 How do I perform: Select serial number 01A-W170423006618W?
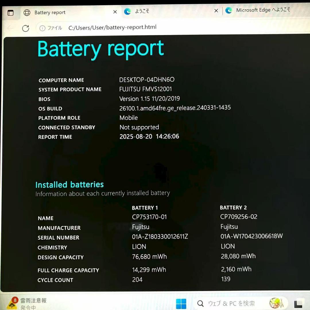pyautogui.click(x=251, y=236)
